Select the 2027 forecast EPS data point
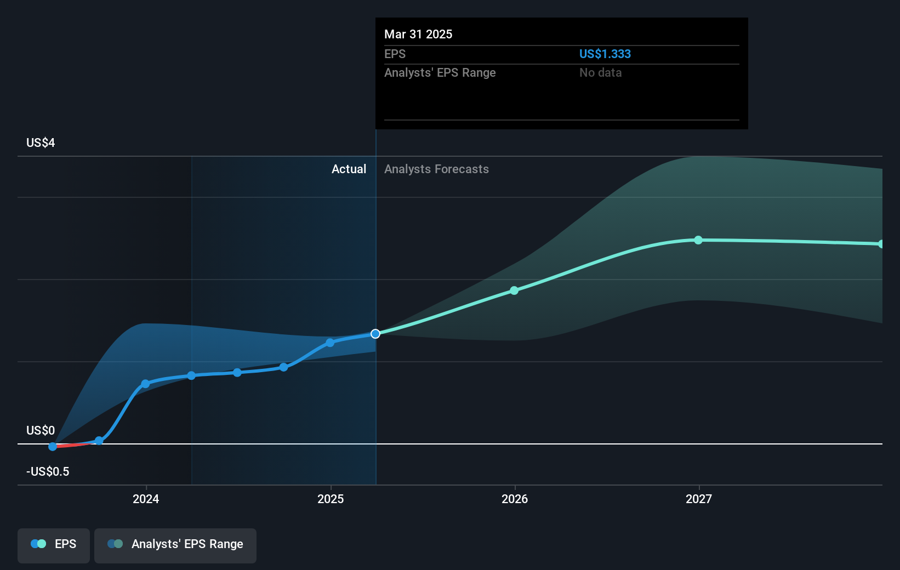The image size is (900, 570). tap(698, 240)
